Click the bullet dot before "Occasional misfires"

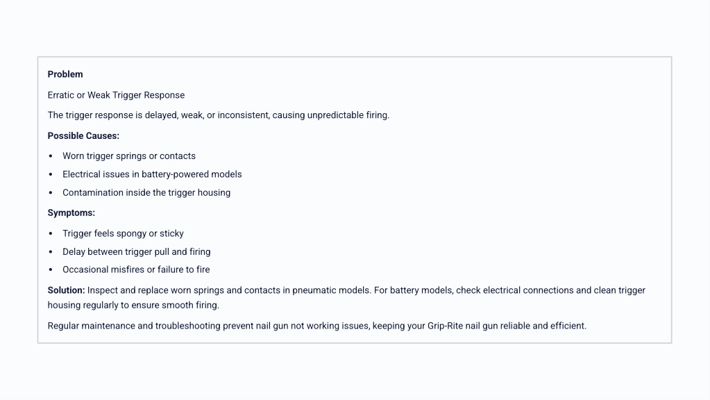click(51, 269)
